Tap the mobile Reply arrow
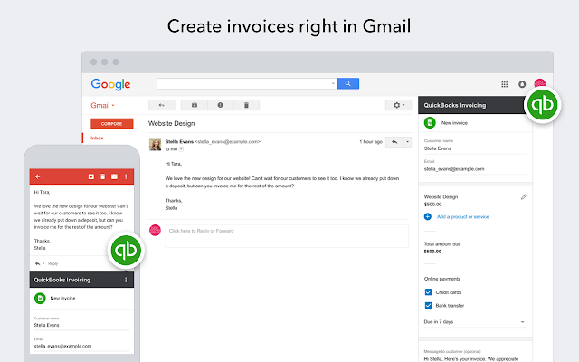The image size is (579, 362). 37,263
